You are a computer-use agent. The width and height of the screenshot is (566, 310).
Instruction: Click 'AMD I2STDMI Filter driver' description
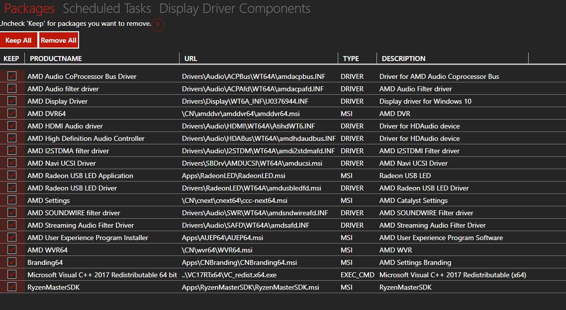click(x=419, y=151)
